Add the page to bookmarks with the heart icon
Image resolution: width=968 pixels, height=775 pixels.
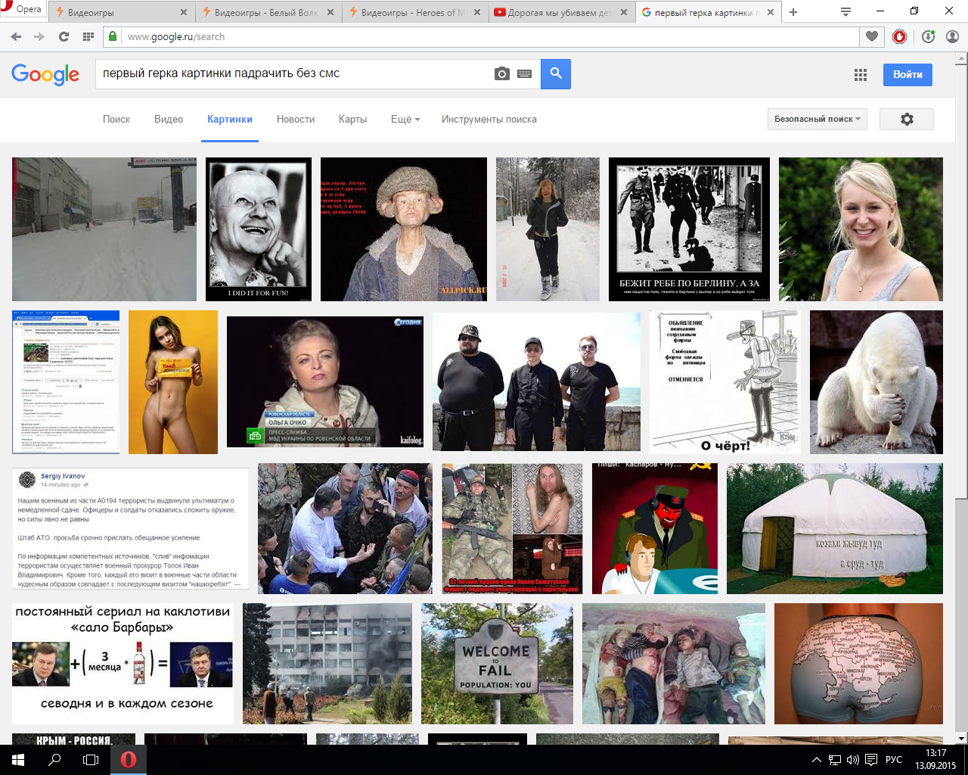point(872,36)
